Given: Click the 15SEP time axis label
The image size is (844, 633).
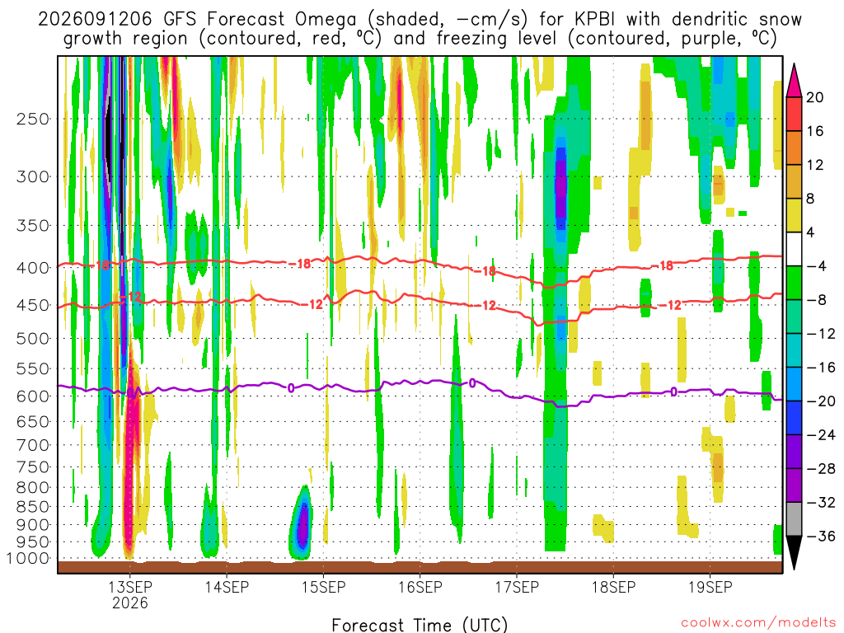Looking at the screenshot, I should (x=323, y=587).
